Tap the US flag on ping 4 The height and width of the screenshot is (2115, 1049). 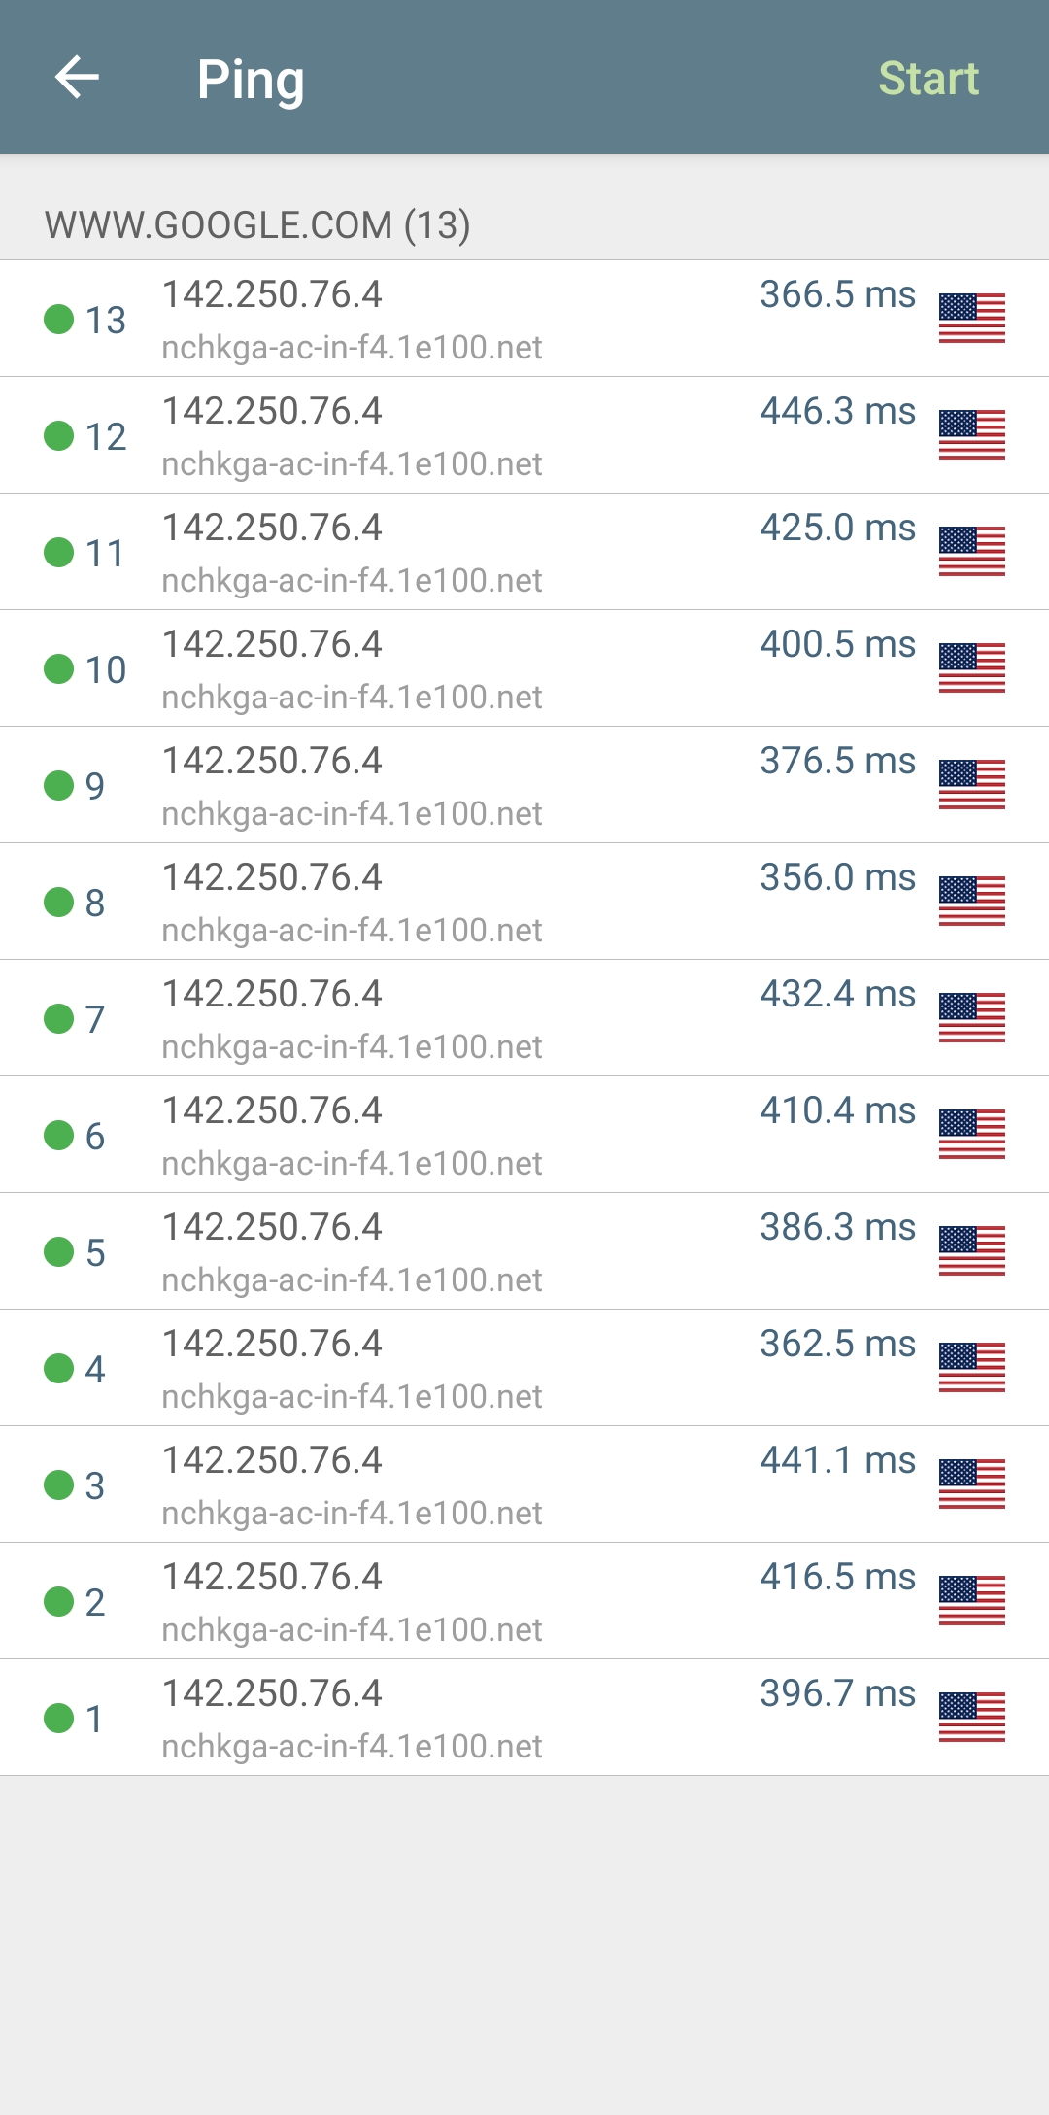pyautogui.click(x=971, y=1368)
